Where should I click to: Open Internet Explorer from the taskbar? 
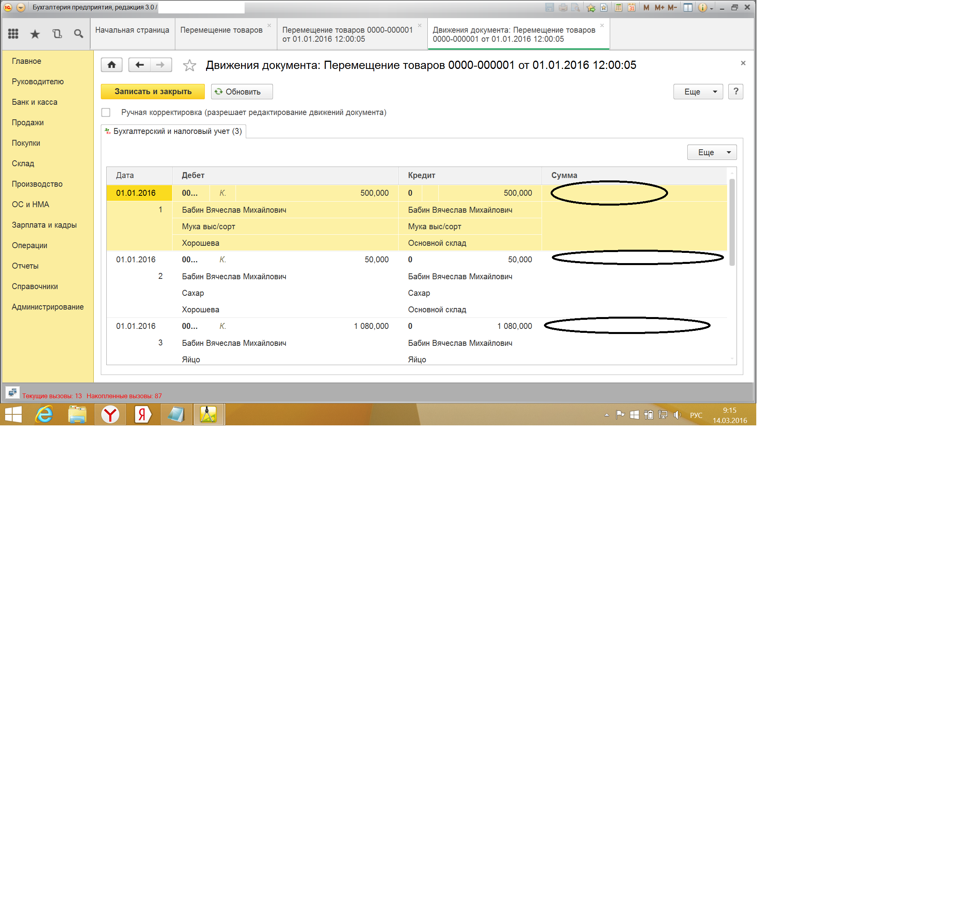click(x=45, y=414)
